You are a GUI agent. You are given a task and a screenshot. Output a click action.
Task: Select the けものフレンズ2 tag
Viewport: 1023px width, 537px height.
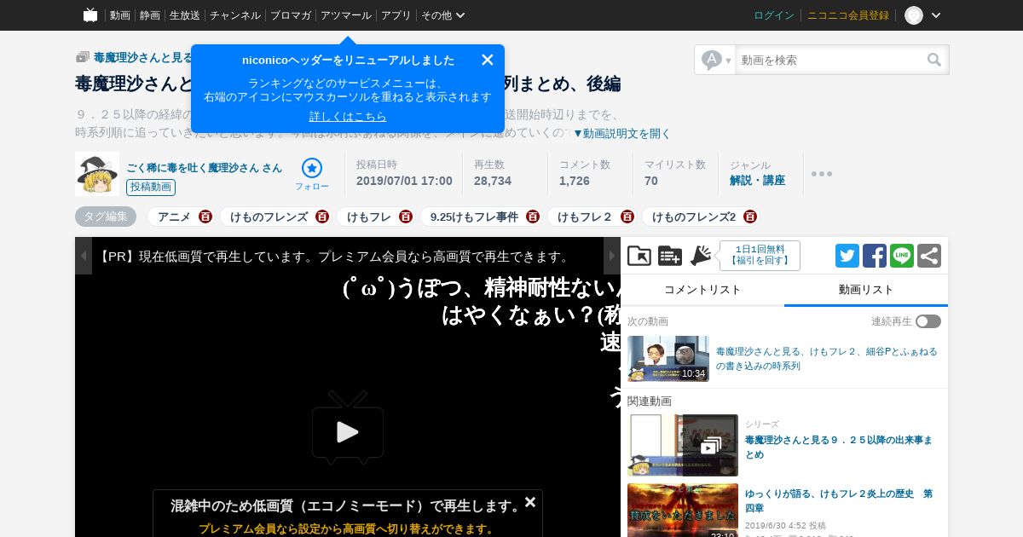click(694, 217)
